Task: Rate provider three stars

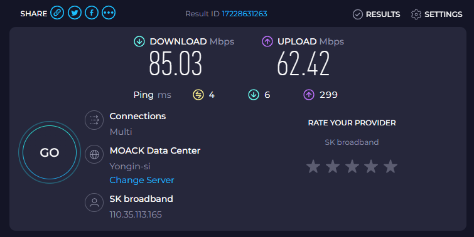Action: [352, 166]
